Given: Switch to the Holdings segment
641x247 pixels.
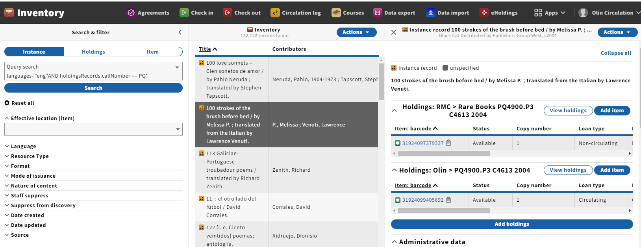Looking at the screenshot, I should (93, 52).
